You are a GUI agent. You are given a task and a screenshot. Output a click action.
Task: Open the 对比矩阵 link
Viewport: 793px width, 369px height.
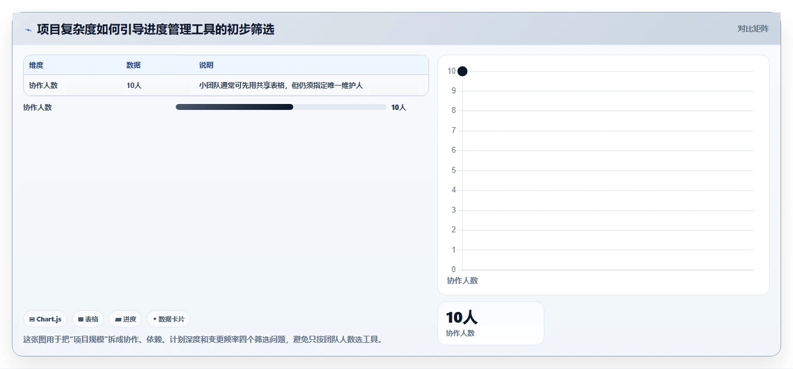tap(753, 29)
